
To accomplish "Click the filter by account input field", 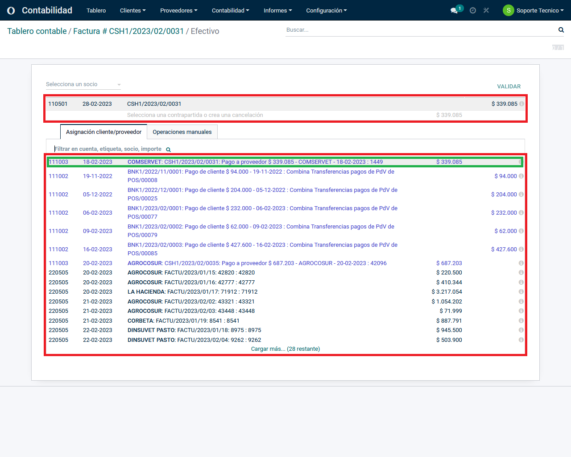I will point(108,149).
